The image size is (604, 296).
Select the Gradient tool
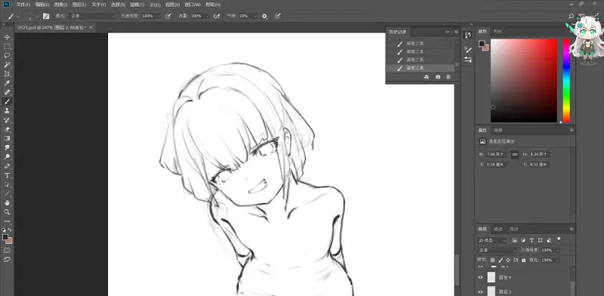[x=7, y=138]
